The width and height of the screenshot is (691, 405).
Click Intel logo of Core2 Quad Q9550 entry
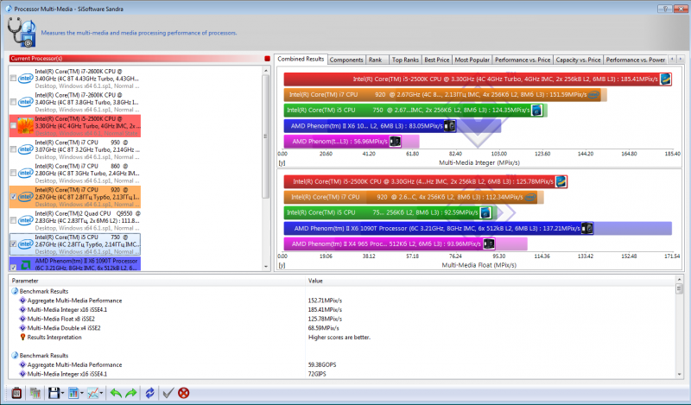click(26, 220)
